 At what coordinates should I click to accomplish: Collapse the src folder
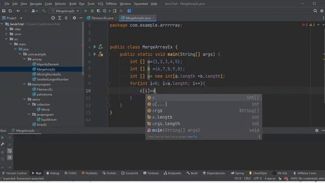[x=7, y=39]
